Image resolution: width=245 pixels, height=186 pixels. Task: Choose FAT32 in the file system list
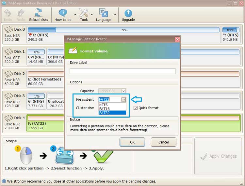click(x=112, y=113)
